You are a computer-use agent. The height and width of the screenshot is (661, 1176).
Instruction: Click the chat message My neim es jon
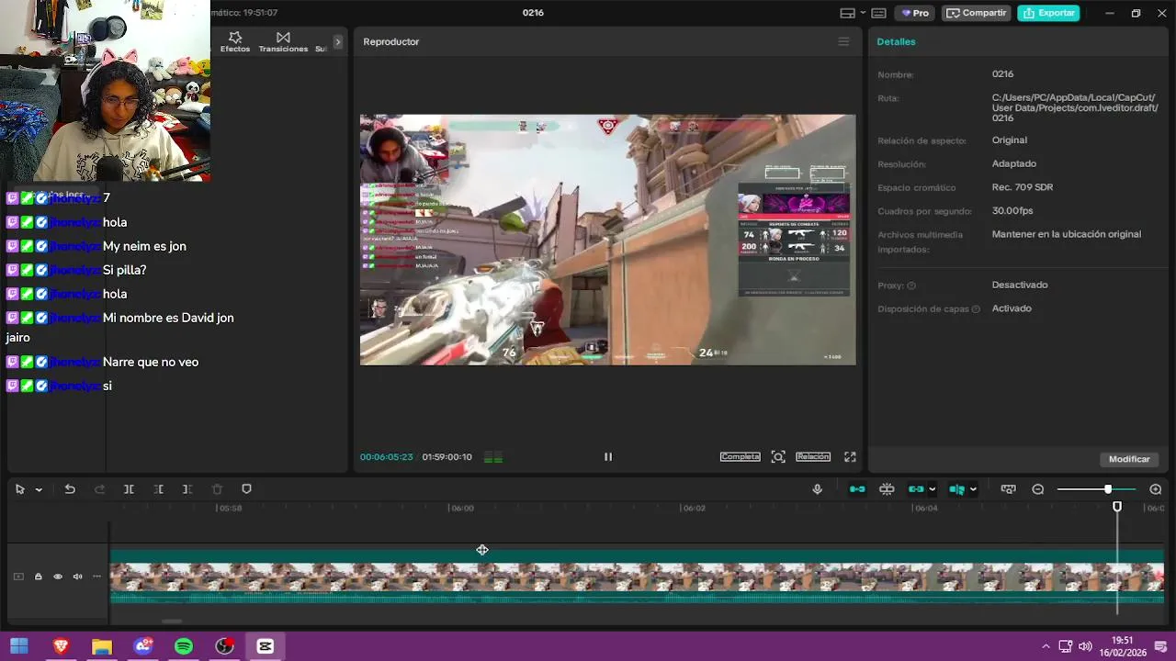click(144, 246)
